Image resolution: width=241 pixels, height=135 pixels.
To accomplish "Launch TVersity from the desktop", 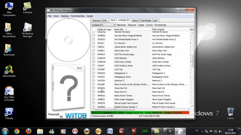I will [x=9, y=114].
